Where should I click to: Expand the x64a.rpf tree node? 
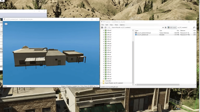point(104,30)
